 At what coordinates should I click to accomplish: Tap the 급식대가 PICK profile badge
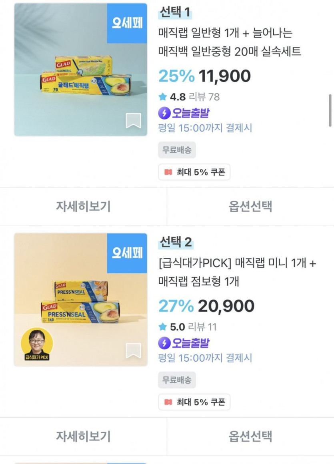(x=36, y=345)
